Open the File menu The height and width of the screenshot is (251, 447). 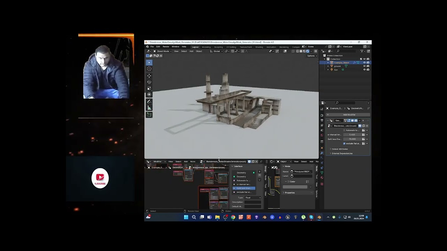click(152, 47)
